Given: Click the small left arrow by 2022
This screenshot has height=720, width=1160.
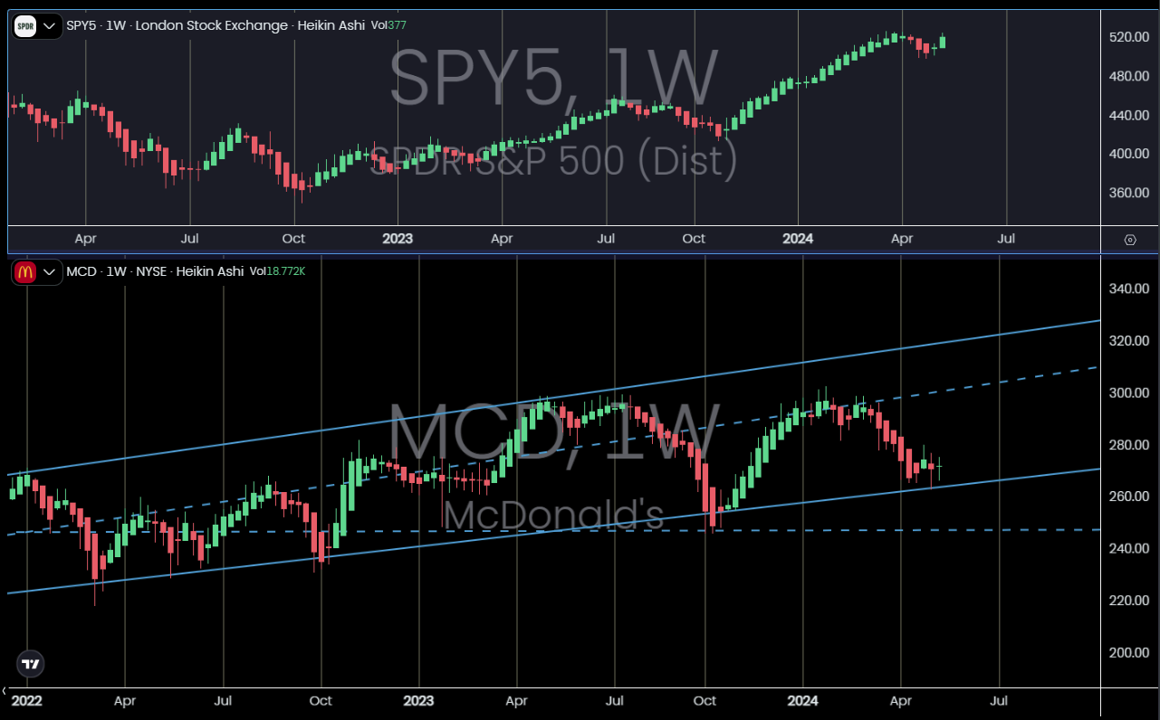Looking at the screenshot, I should pos(5,690).
